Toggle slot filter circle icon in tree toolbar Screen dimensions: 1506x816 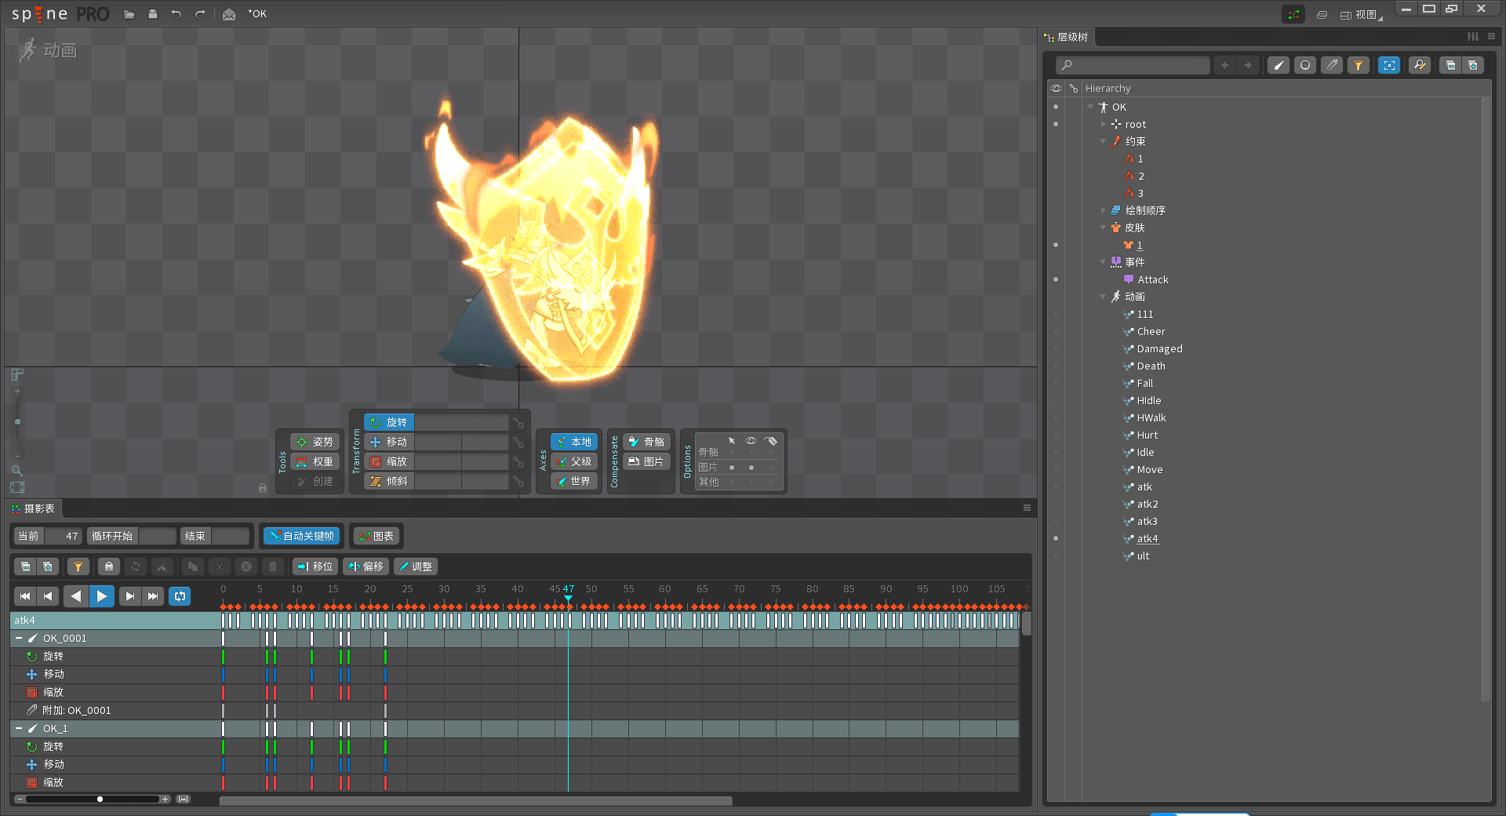1305,65
